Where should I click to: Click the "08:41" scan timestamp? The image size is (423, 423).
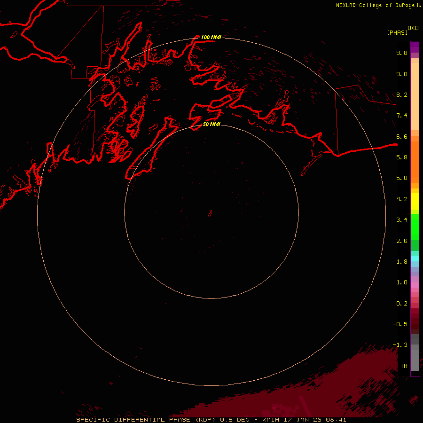pyautogui.click(x=336, y=420)
